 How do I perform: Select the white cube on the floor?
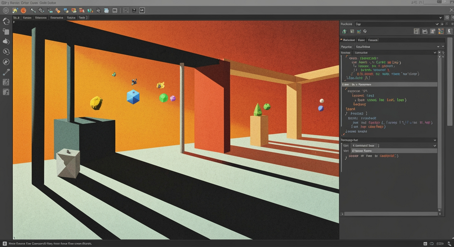pyautogui.click(x=68, y=164)
